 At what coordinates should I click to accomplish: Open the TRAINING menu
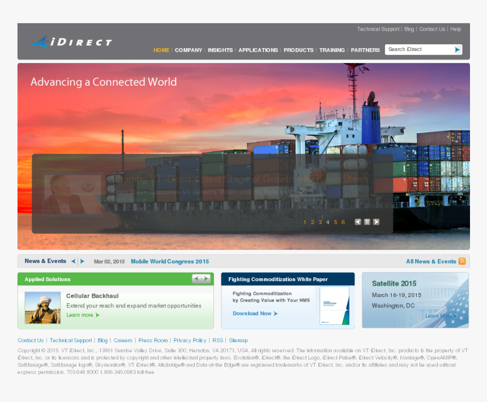tap(332, 50)
